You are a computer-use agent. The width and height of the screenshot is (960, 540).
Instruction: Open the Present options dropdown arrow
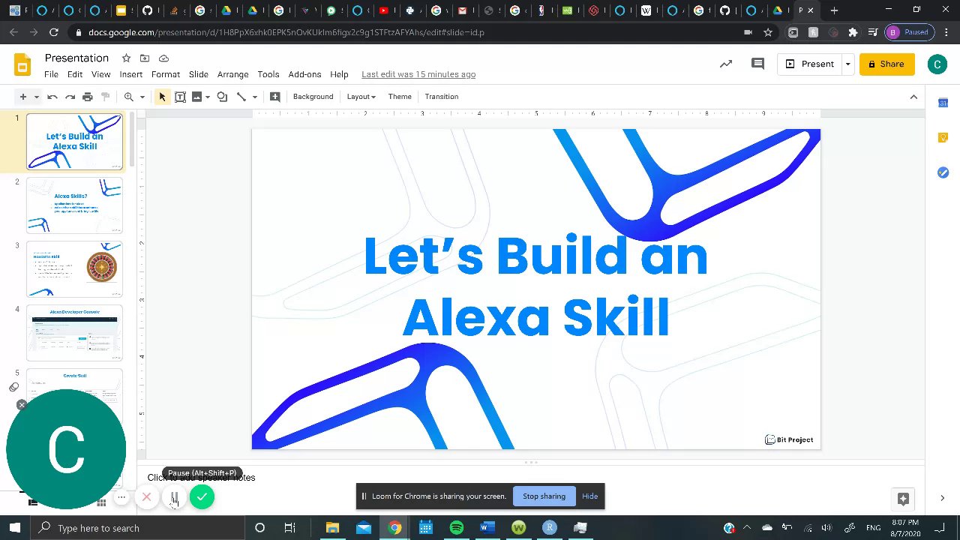pos(847,64)
